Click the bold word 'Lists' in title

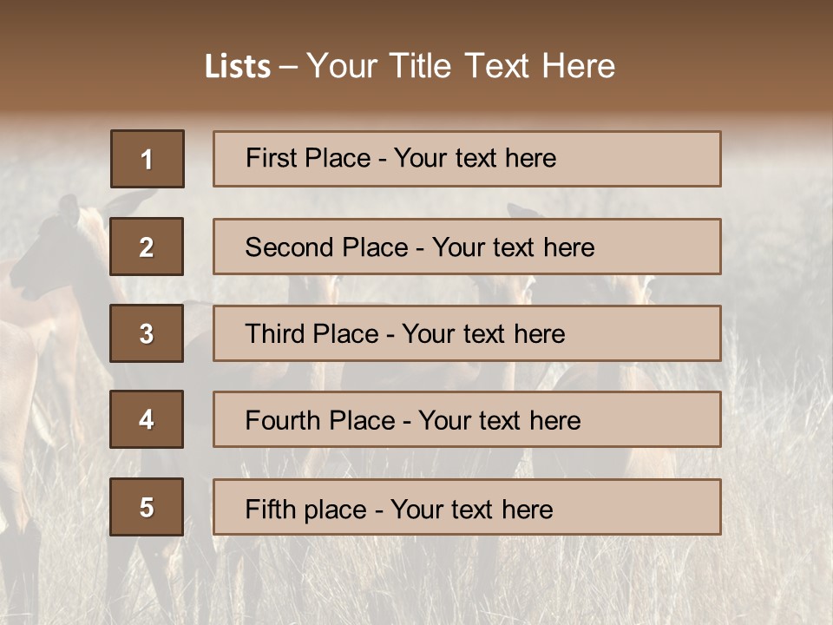(x=237, y=67)
